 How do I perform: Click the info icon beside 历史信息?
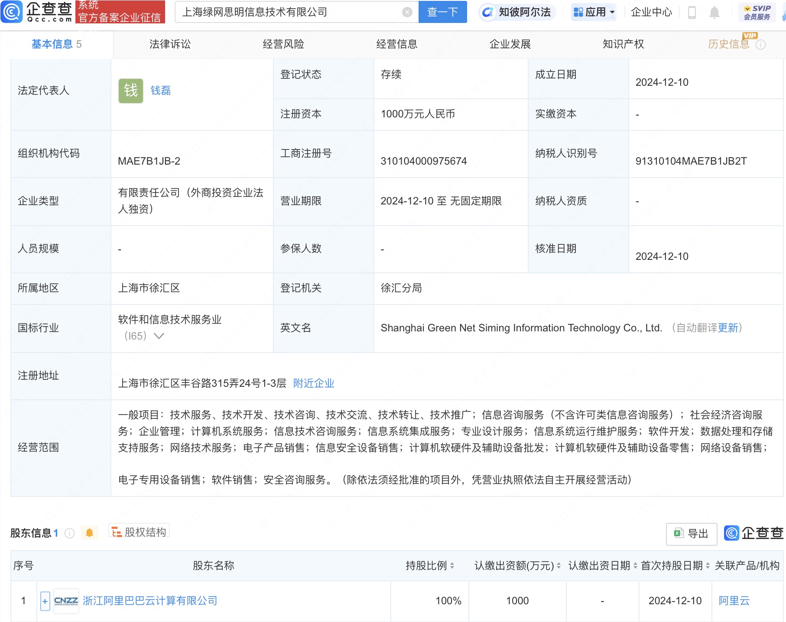coord(760,45)
